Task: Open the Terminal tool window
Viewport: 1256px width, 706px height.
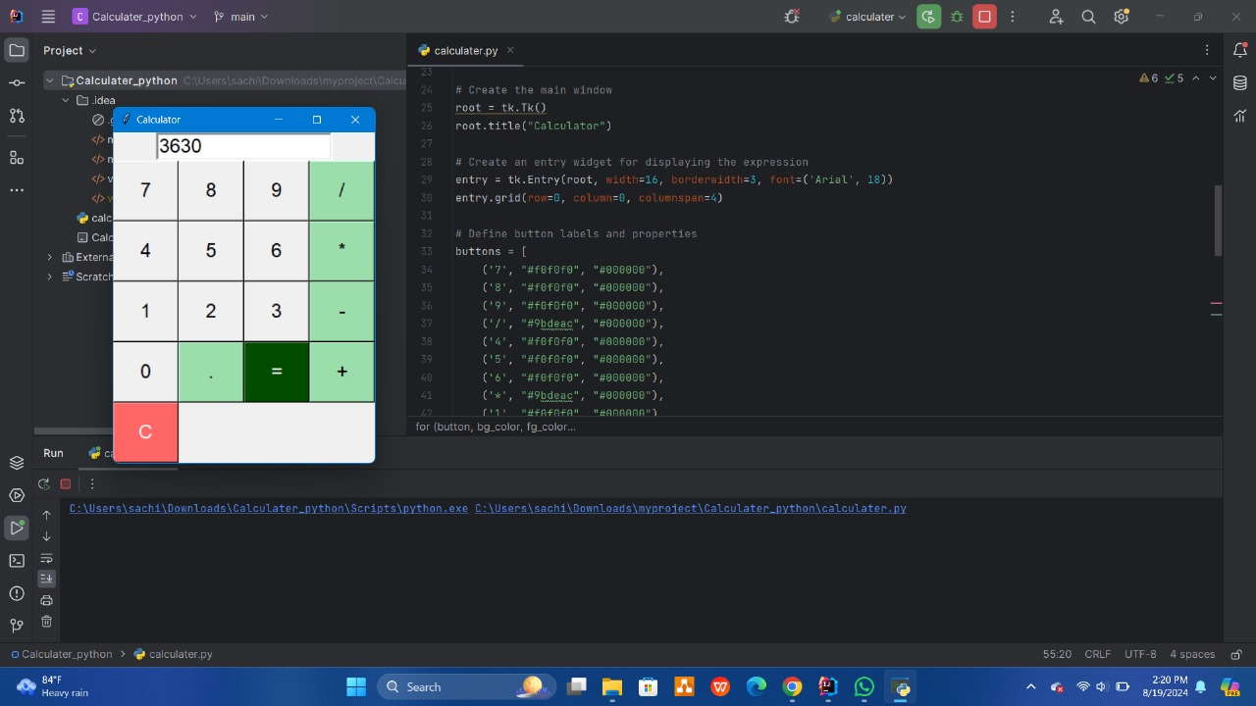Action: tap(17, 561)
